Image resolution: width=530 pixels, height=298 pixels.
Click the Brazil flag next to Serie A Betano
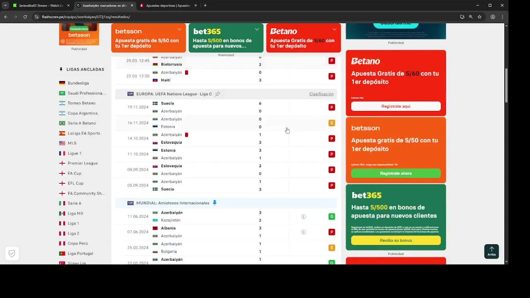[x=62, y=123]
